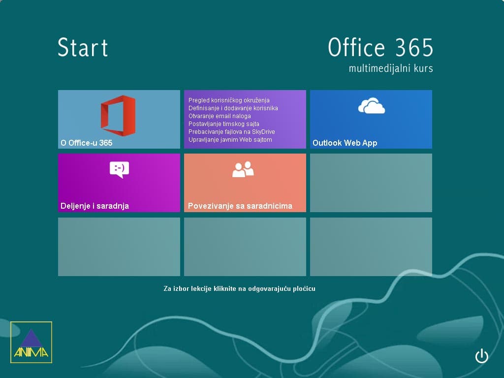Open the Outlook Web App tile
This screenshot has height=378, width=504.
(x=371, y=119)
